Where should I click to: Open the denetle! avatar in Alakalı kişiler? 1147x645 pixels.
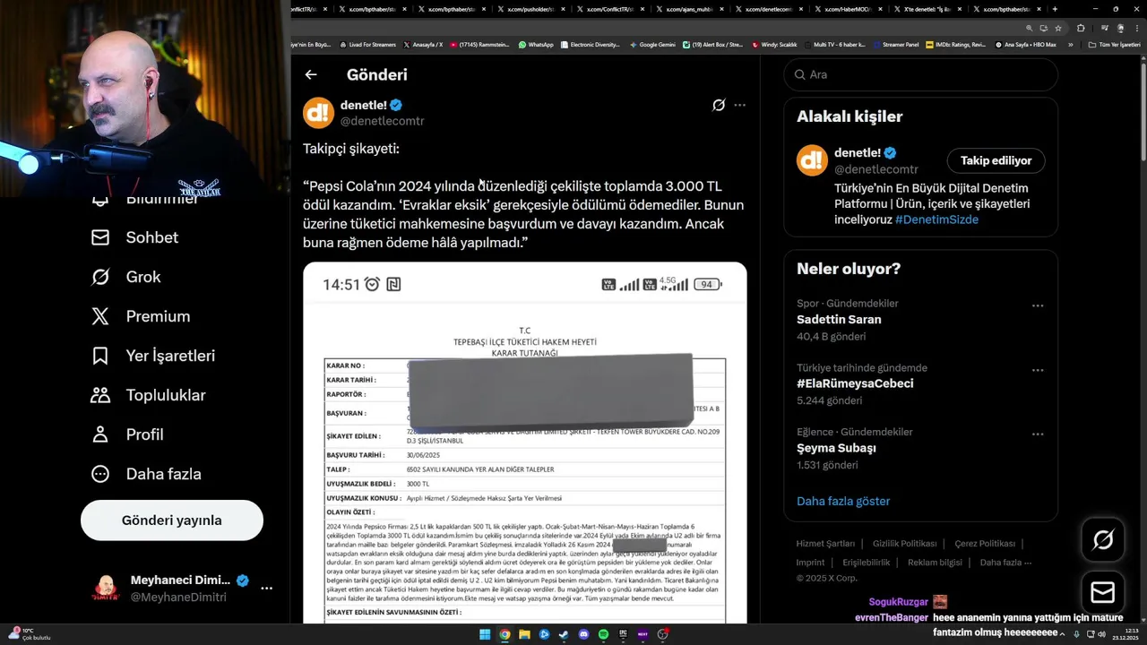[x=812, y=160]
